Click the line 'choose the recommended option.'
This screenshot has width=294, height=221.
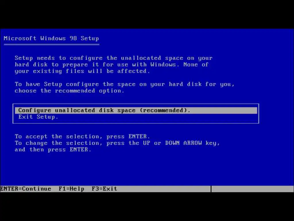coord(69,91)
